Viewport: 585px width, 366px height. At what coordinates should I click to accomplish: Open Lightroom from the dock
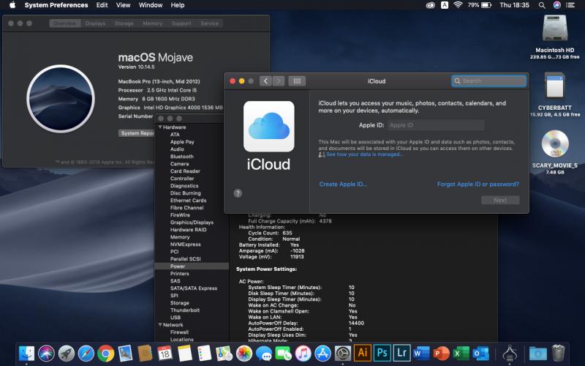point(401,353)
